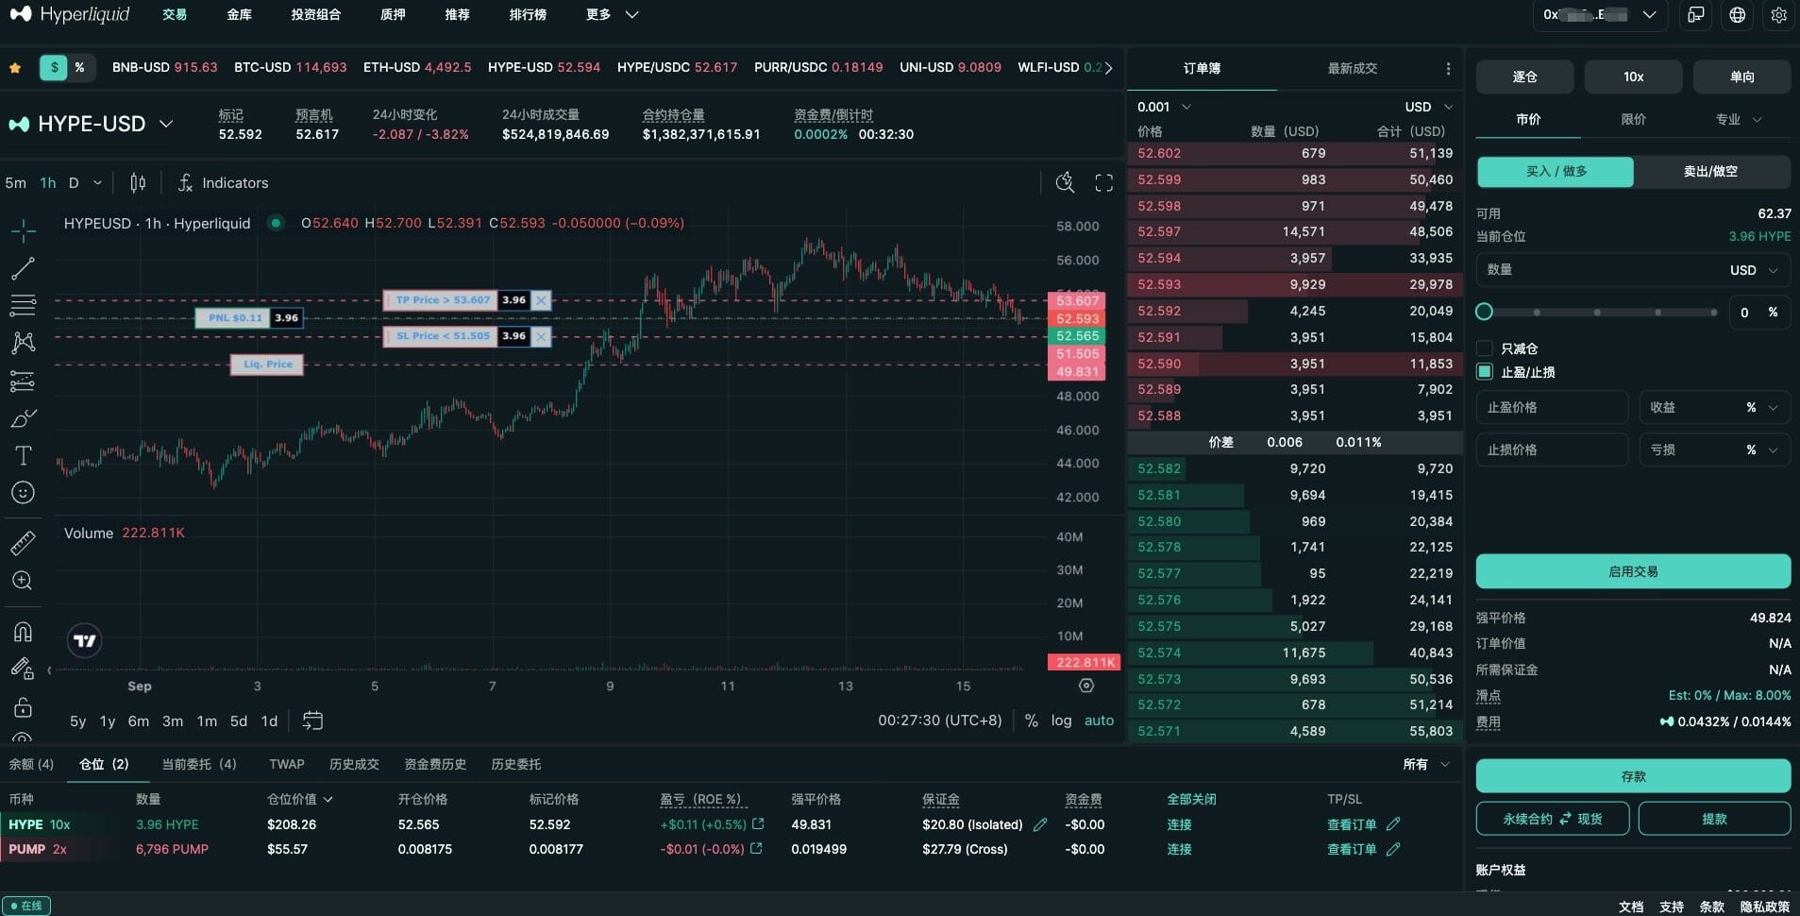Select the ruler measurement tool
Screen dimensions: 1800x916
click(23, 542)
